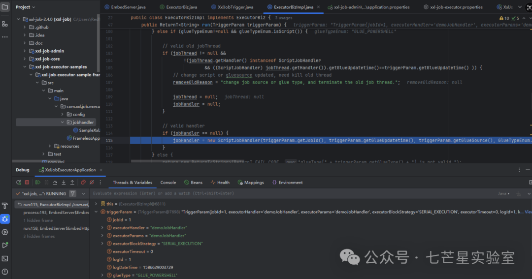Open the Health tab

[x=220, y=183]
